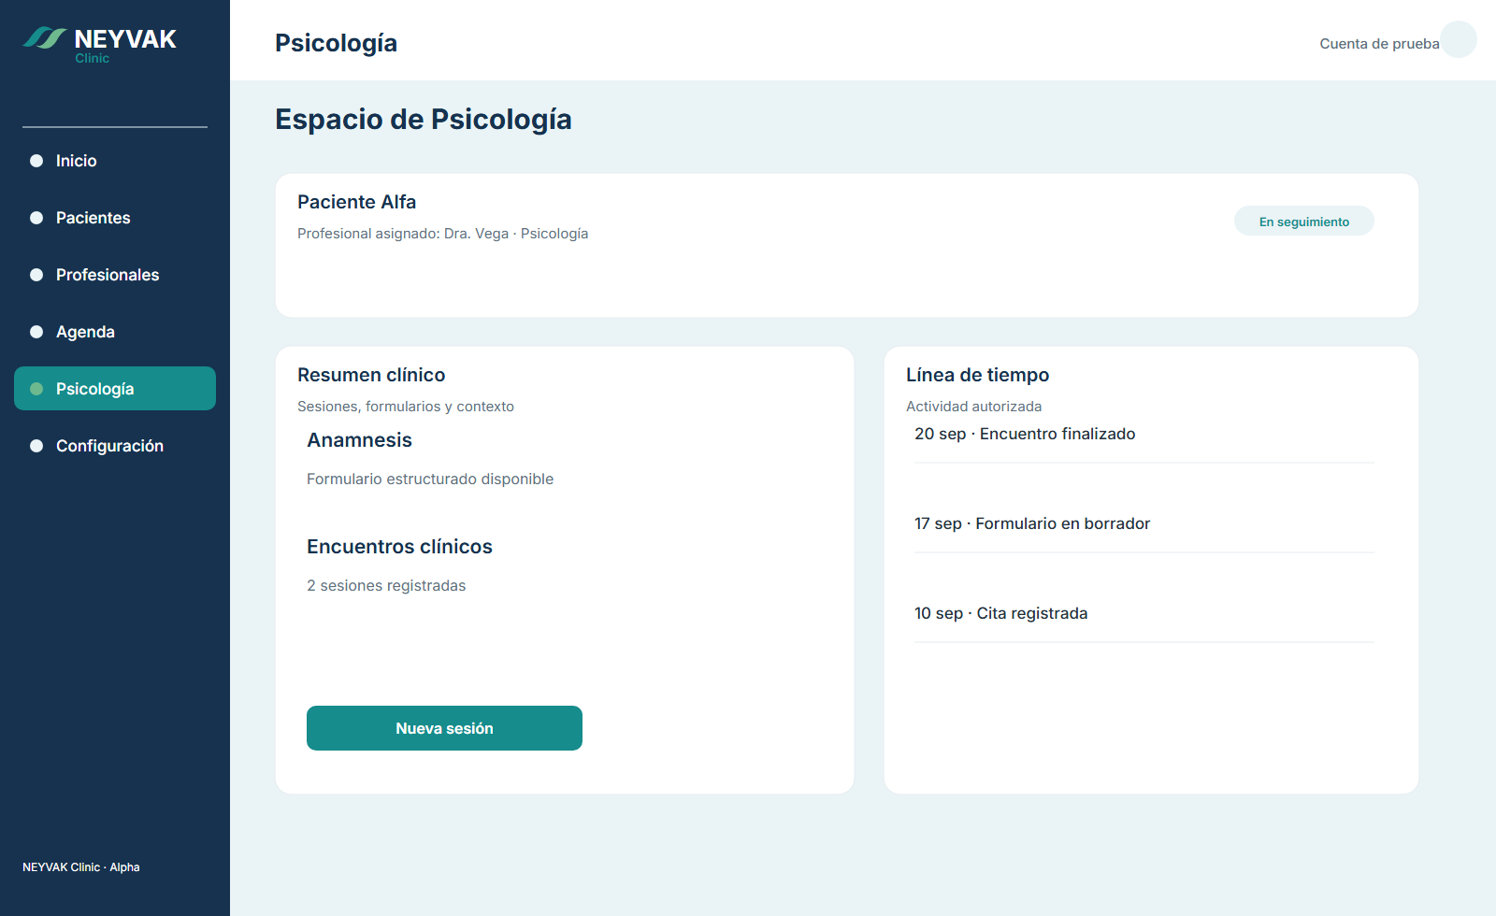Screen dimensions: 1496x916
Task: Open Configuración settings page
Action: [115, 446]
